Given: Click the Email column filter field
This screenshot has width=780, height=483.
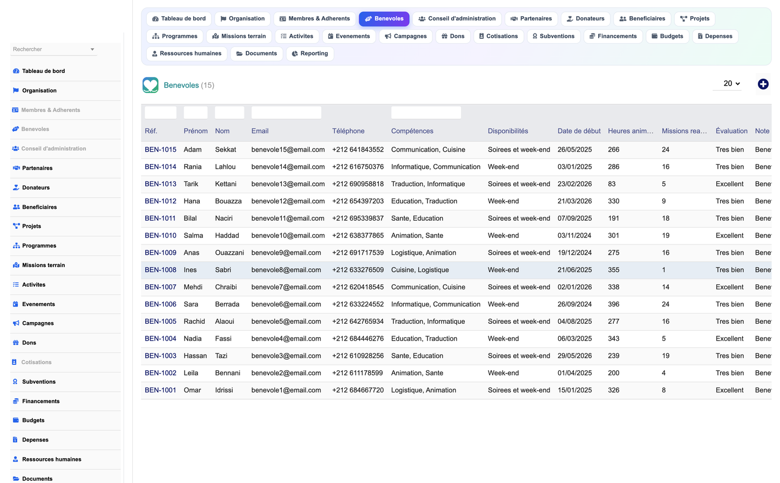Looking at the screenshot, I should [286, 112].
